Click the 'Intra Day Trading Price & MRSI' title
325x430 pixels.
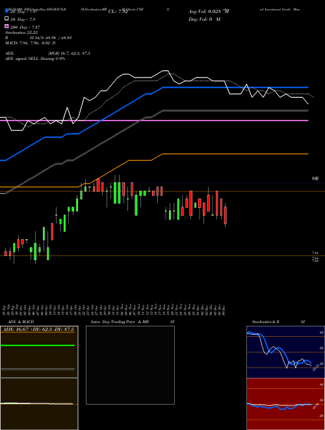click(133, 322)
